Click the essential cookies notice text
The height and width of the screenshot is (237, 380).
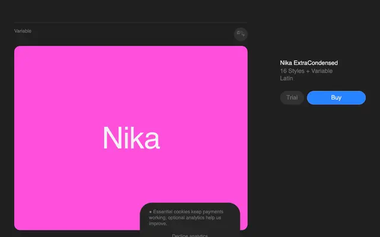(x=186, y=217)
